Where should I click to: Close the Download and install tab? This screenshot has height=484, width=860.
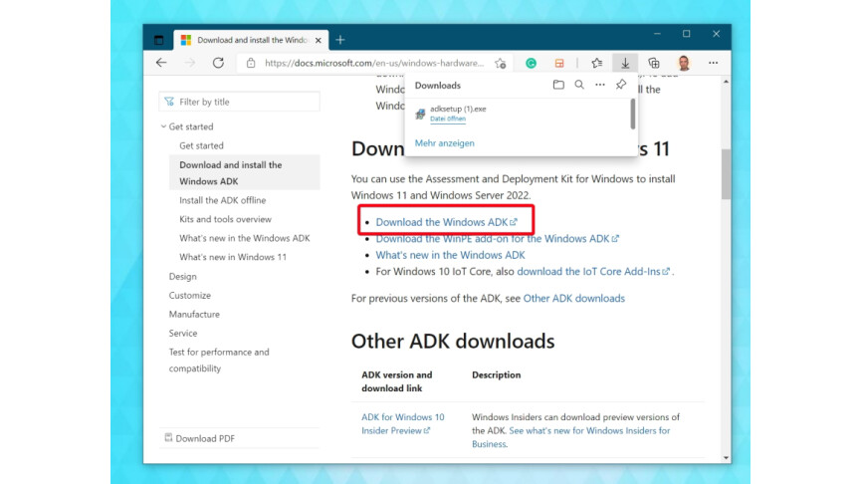pyautogui.click(x=319, y=40)
